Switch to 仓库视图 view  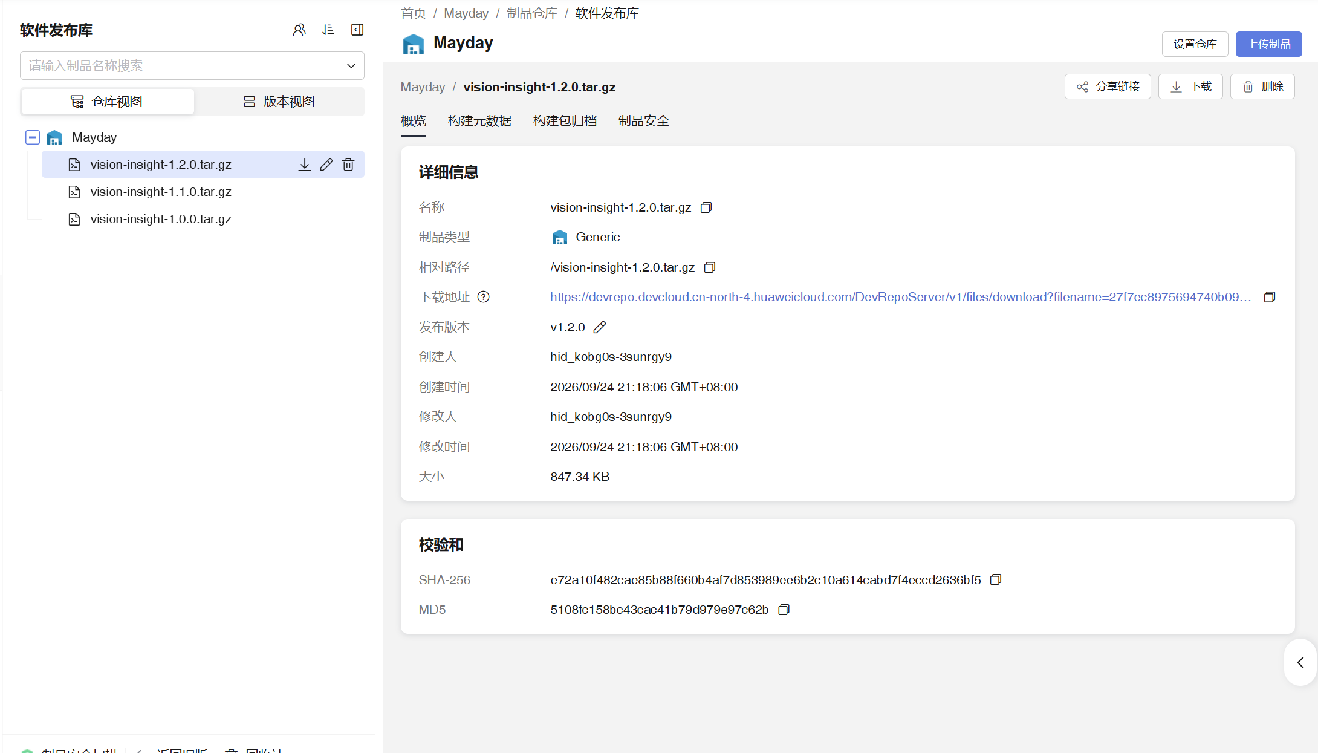point(108,102)
